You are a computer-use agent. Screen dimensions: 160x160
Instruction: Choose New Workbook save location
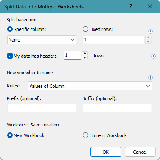tap(10, 135)
